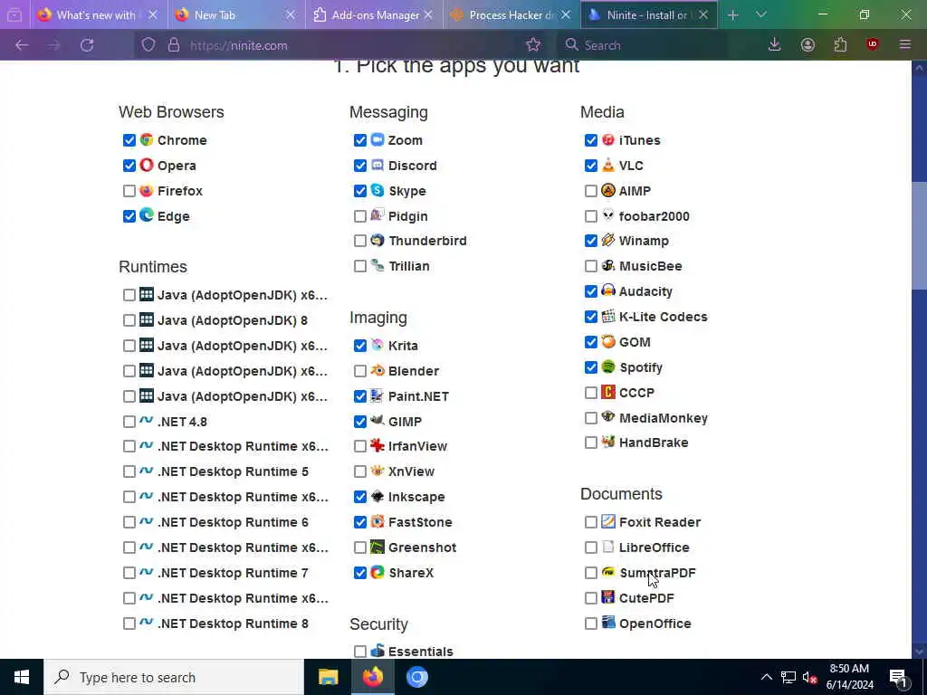Click the page vertical scrollbar thumb
The image size is (927, 695).
click(x=919, y=235)
